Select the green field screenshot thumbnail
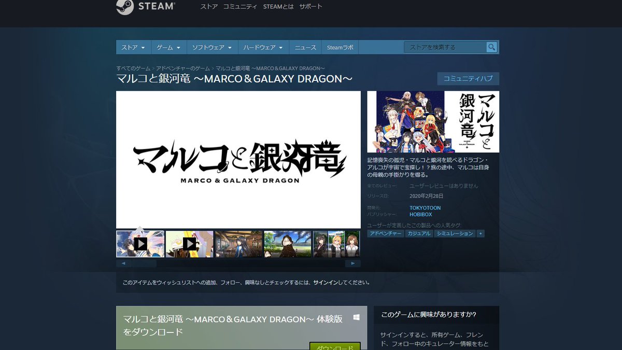This screenshot has width=622, height=350. [x=288, y=244]
